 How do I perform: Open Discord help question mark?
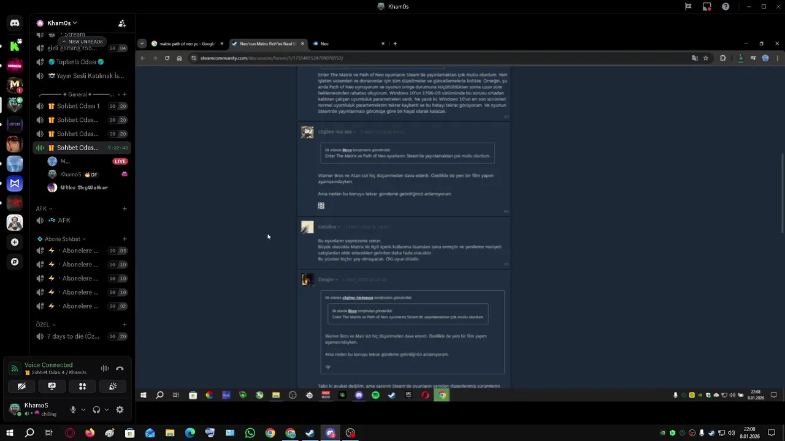[x=726, y=7]
